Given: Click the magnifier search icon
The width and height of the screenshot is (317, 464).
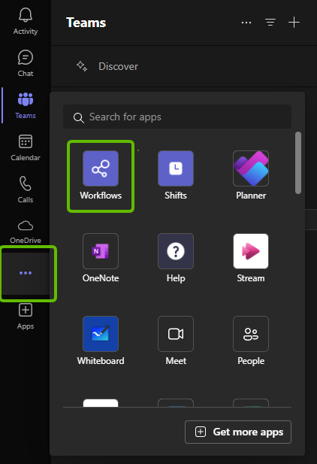Looking at the screenshot, I should [x=79, y=118].
